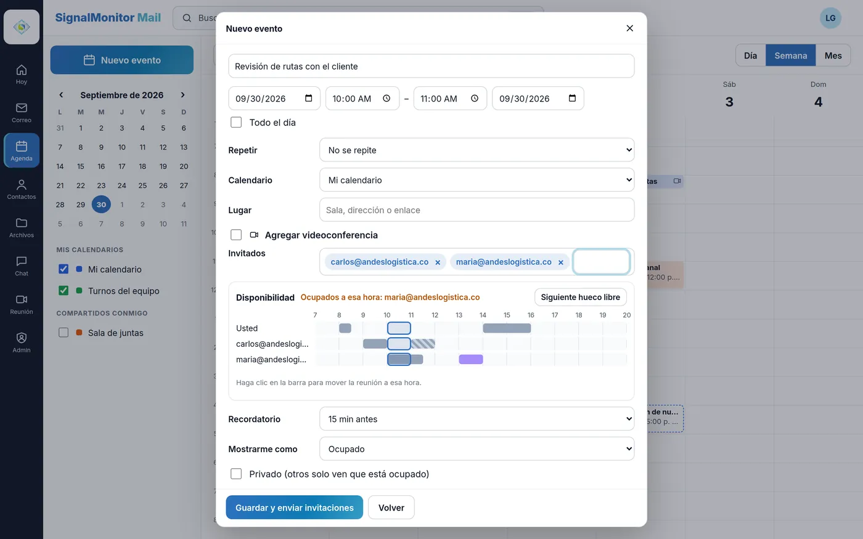The height and width of the screenshot is (539, 863).
Task: Open the Calendario dropdown
Action: 477,180
